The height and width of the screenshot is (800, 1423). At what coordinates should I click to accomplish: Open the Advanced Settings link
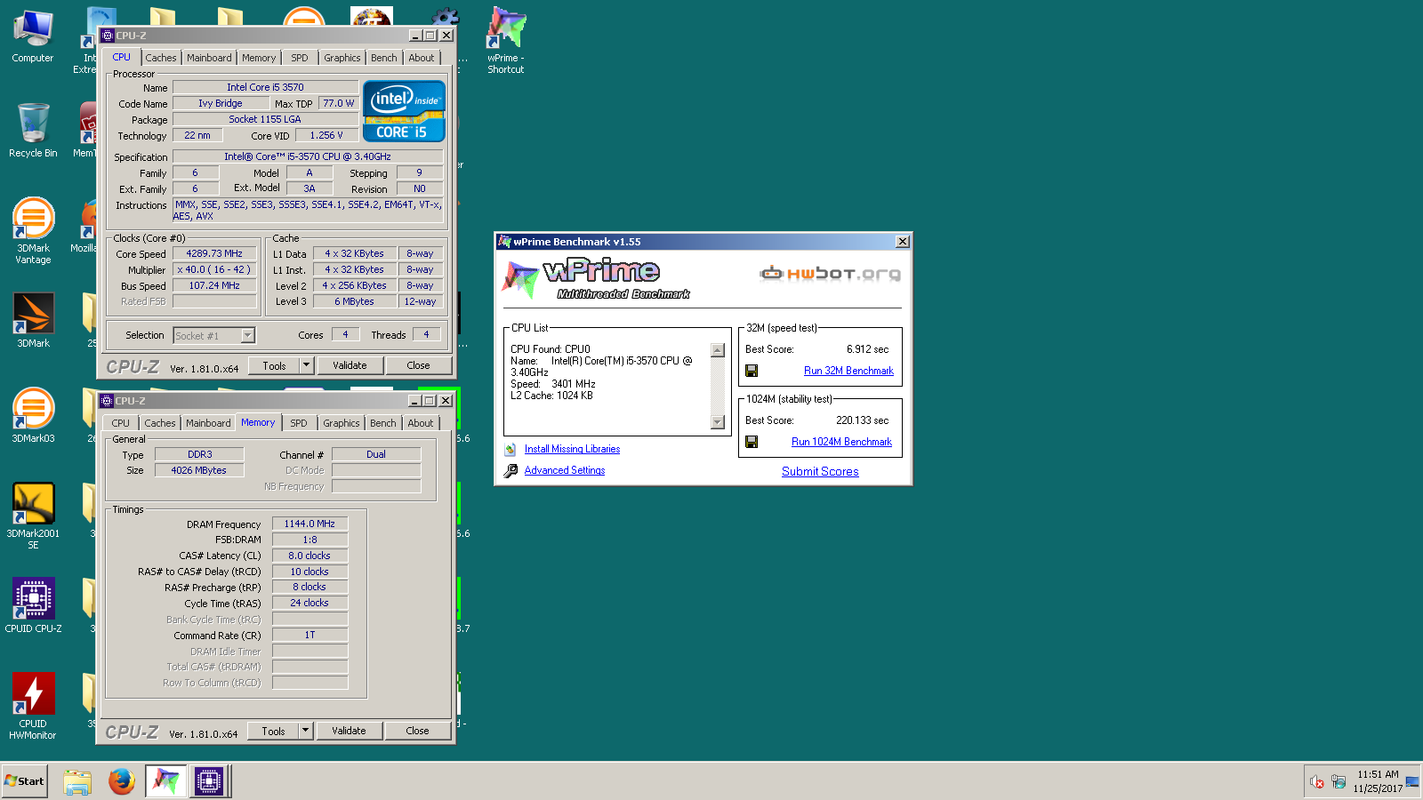pos(565,471)
